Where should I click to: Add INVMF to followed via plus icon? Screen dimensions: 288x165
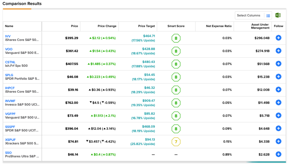click(x=278, y=102)
